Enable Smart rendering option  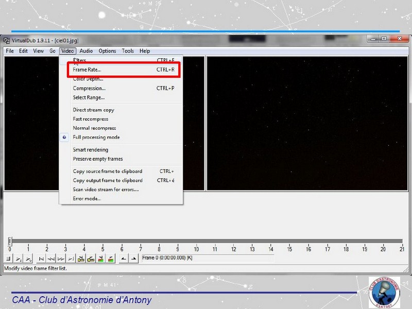click(x=90, y=150)
